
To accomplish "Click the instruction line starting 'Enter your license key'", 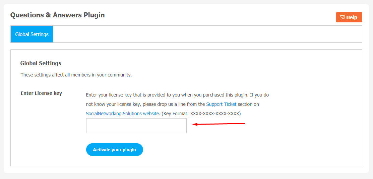I will [178, 95].
